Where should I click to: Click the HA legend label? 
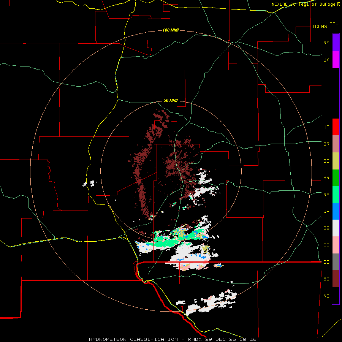(x=326, y=127)
